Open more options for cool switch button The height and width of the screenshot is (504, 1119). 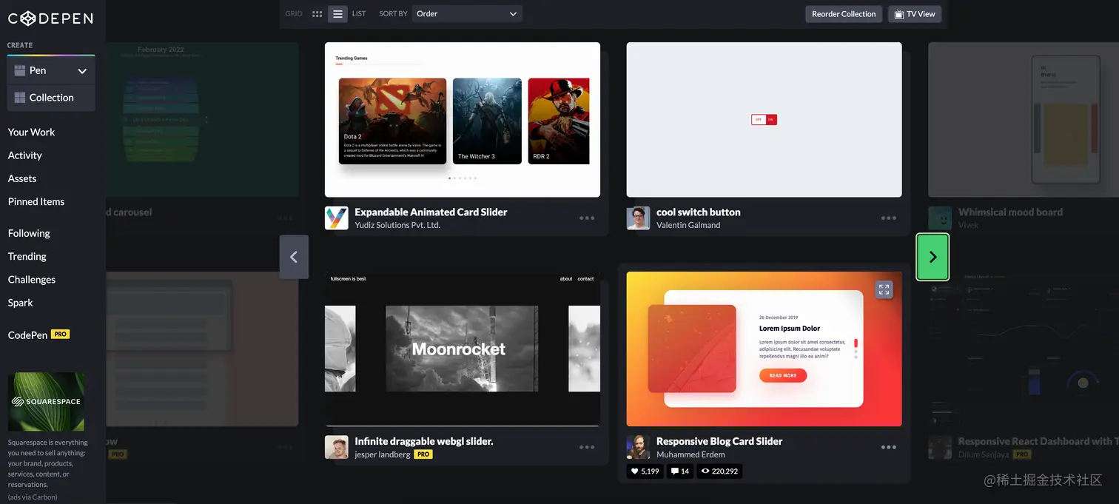(889, 218)
